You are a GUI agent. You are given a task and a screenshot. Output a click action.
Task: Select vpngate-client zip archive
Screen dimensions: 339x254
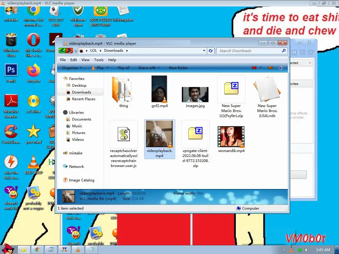pyautogui.click(x=195, y=144)
